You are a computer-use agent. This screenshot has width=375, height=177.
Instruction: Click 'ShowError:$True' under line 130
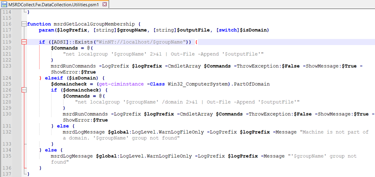coord(85,120)
